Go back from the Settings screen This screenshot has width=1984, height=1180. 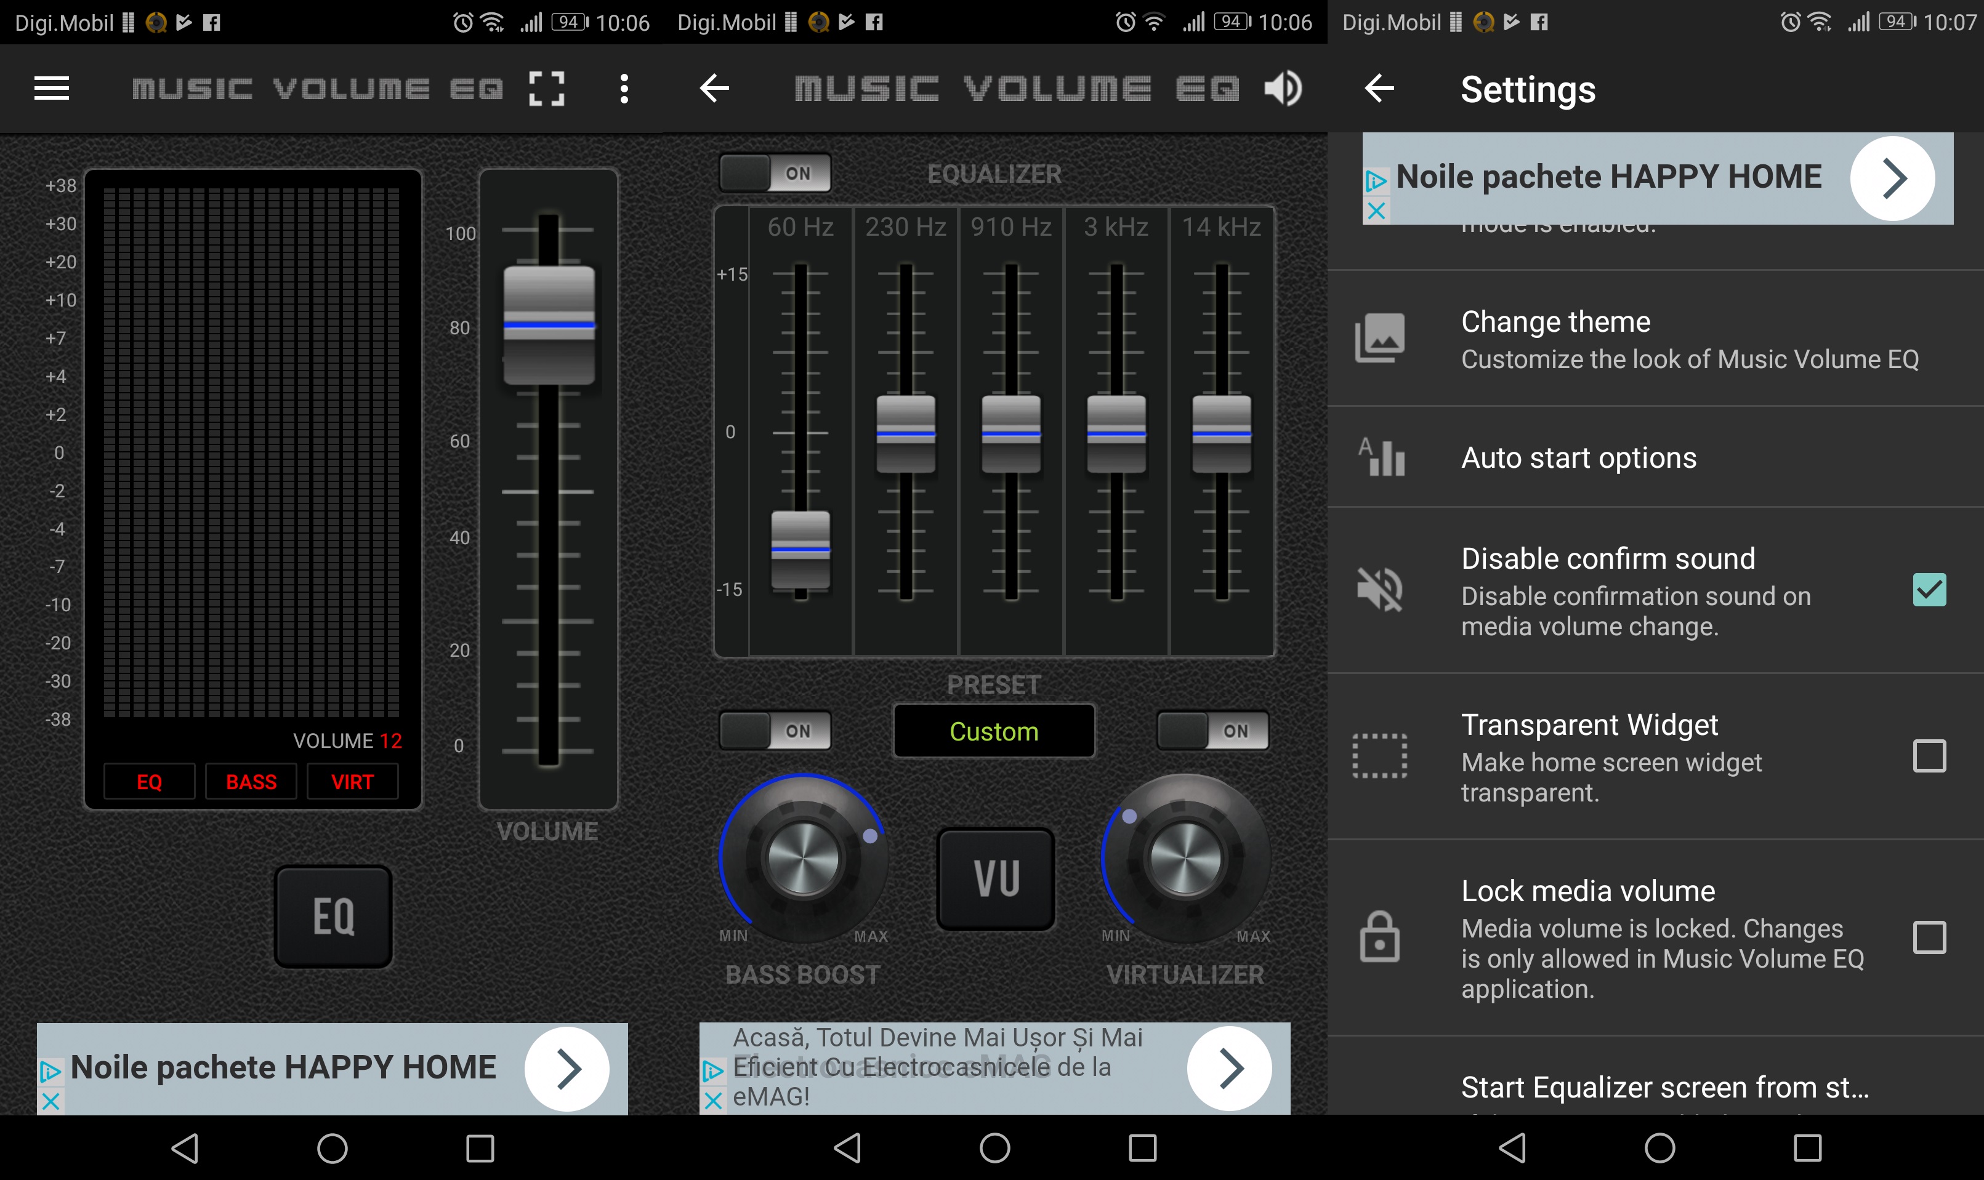1380,88
